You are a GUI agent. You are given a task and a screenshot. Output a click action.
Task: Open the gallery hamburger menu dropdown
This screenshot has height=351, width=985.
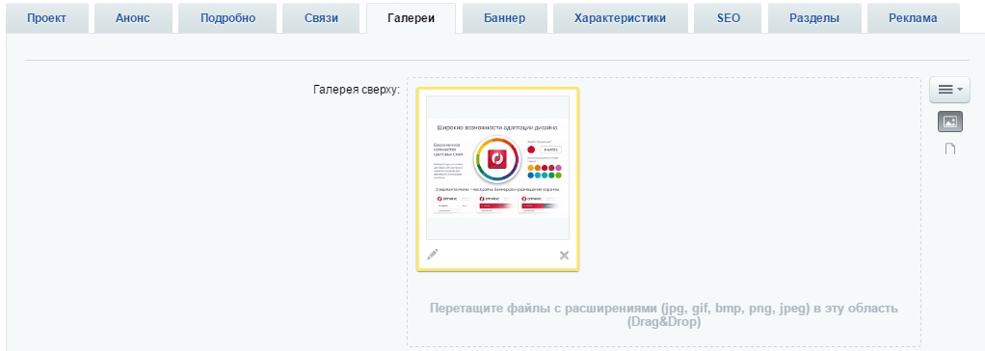point(950,90)
